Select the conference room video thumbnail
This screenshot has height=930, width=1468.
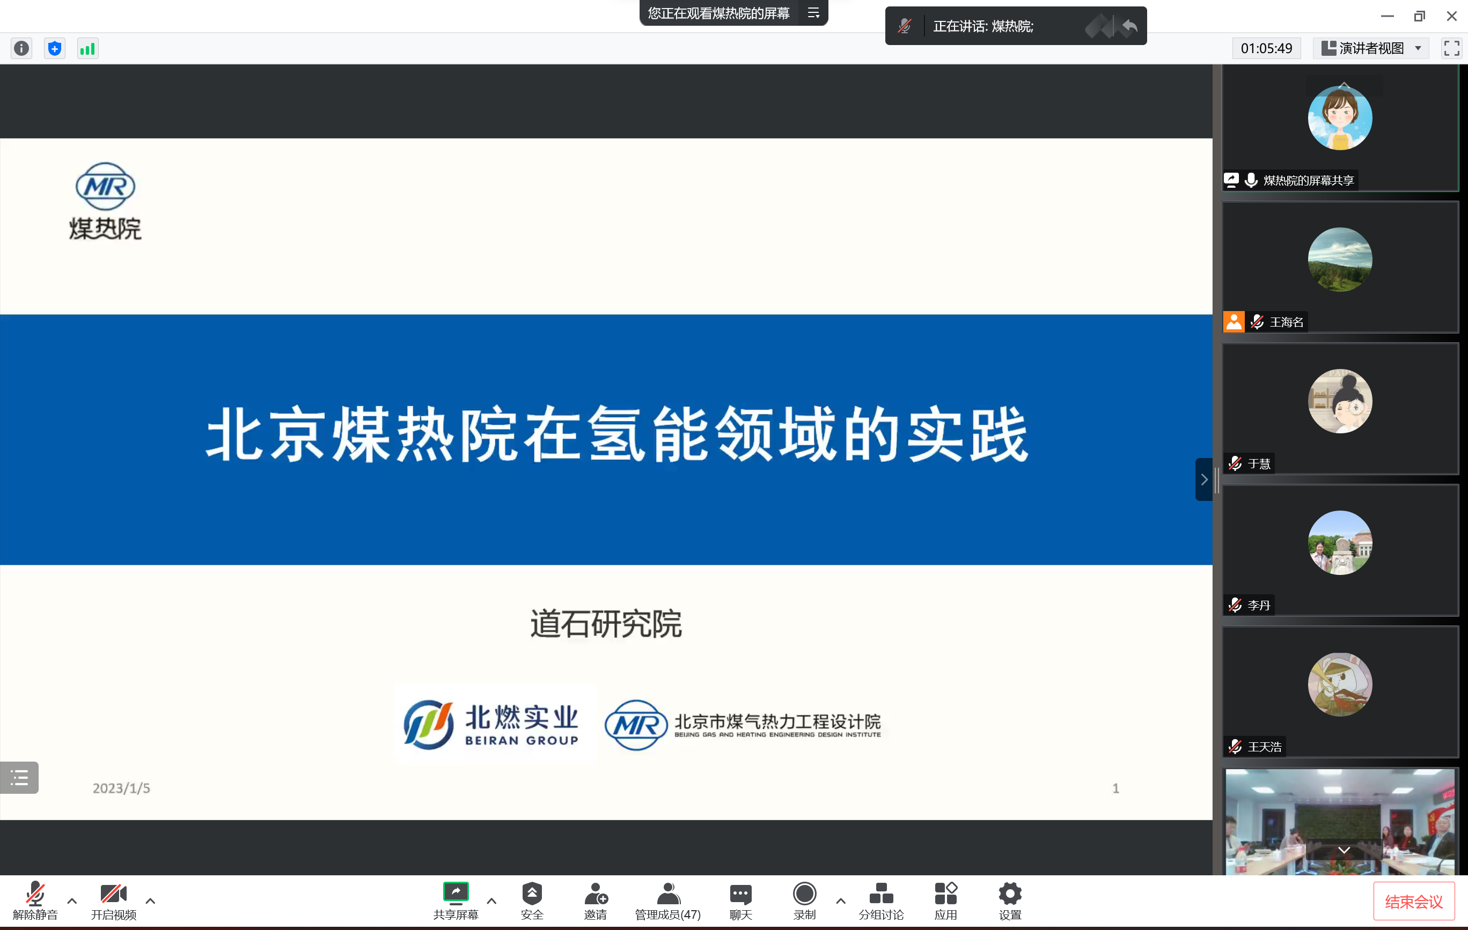coord(1340,822)
